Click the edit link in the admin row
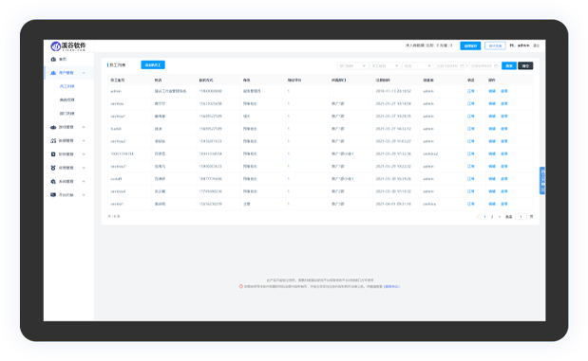This screenshot has height=361, width=588. [x=492, y=91]
